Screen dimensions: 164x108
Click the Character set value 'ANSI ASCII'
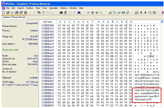coord(33,59)
